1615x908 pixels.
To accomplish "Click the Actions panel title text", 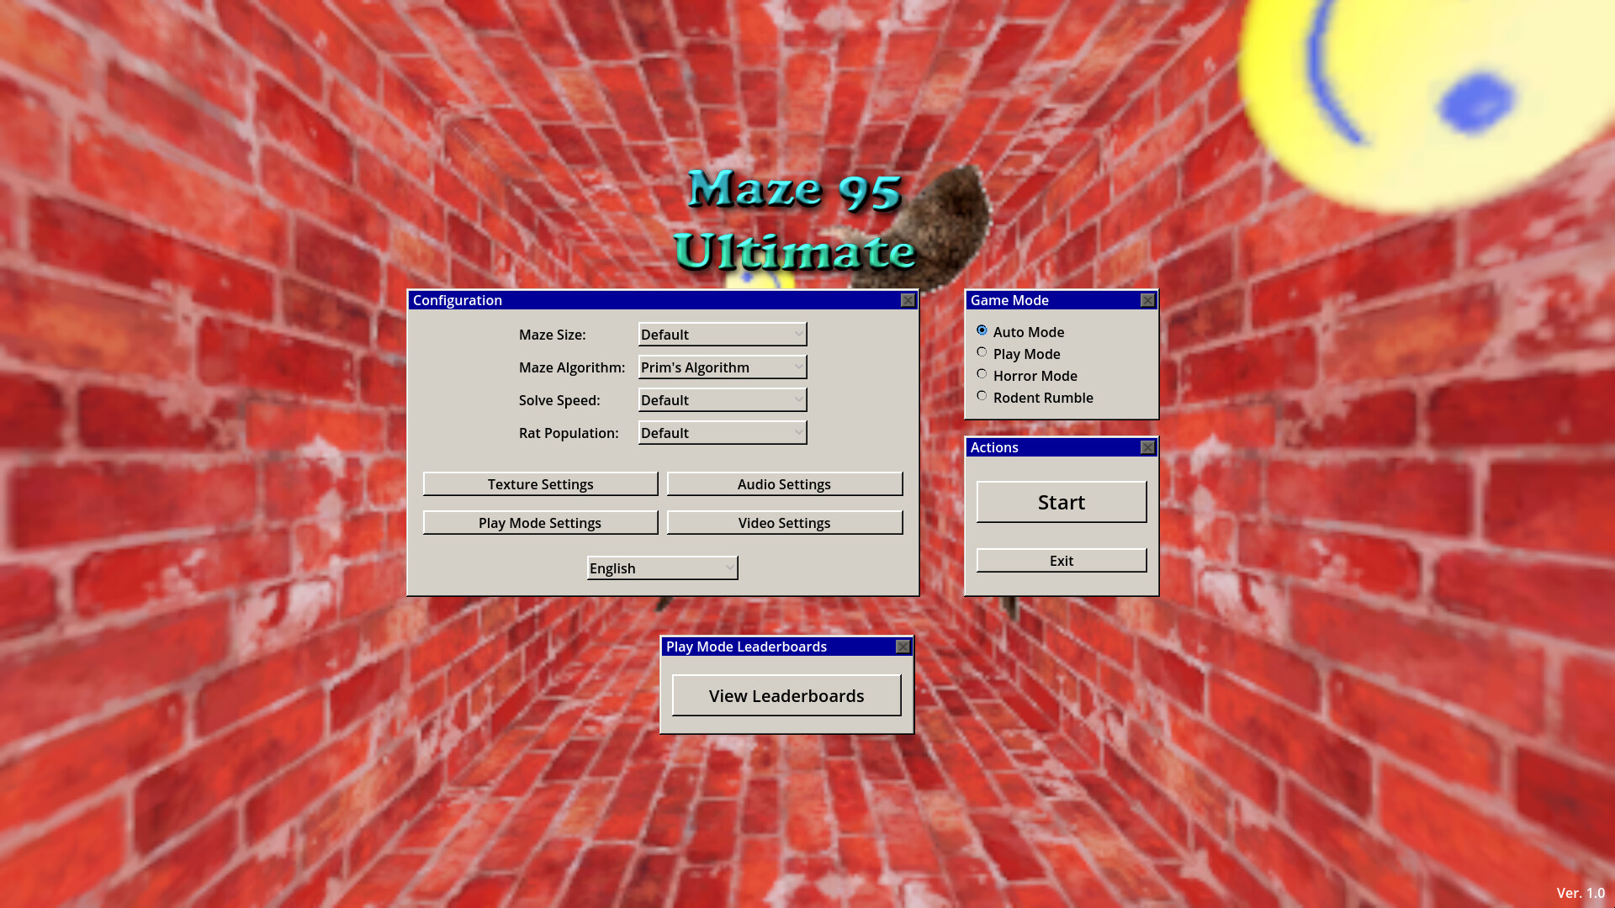I will (x=994, y=447).
